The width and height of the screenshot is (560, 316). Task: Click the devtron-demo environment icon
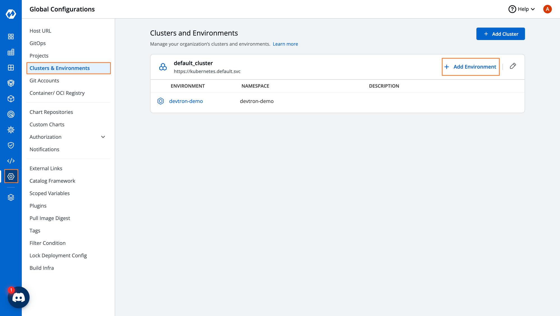pos(161,101)
